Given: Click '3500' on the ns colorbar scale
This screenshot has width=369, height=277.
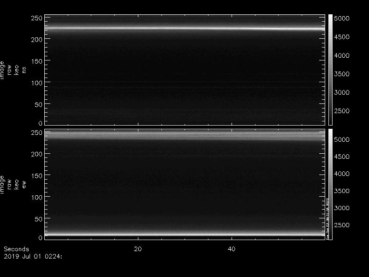Looking at the screenshot, I should pos(342,74).
